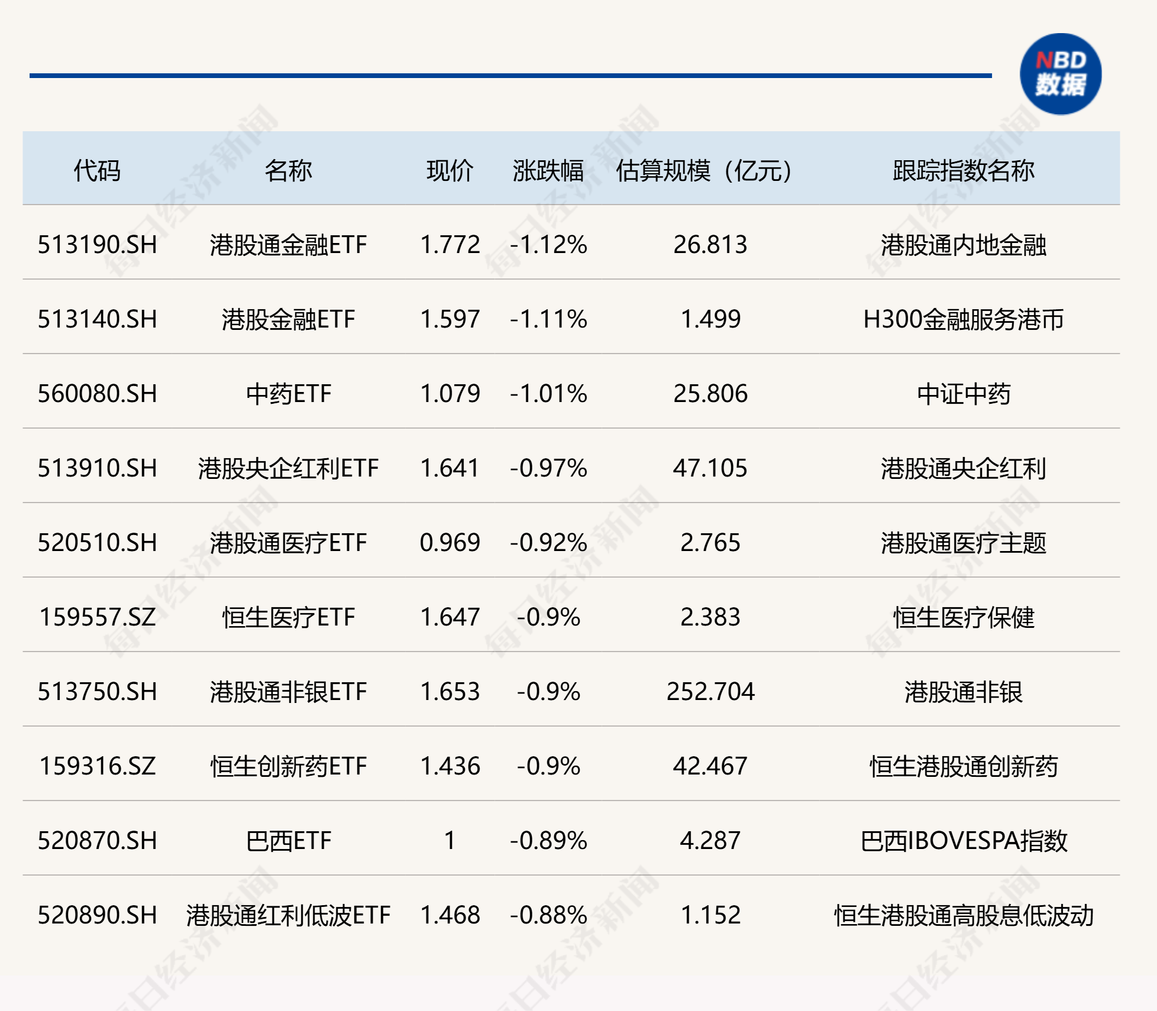This screenshot has width=1157, height=1011.
Task: Select the 现价 column header
Action: 450,171
